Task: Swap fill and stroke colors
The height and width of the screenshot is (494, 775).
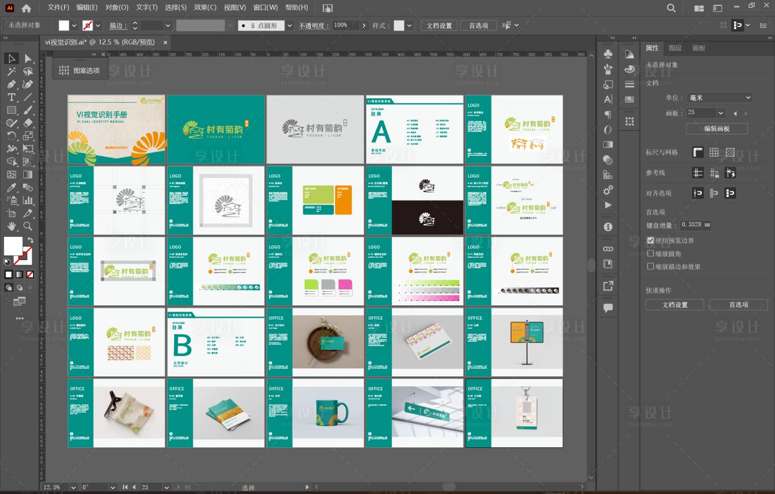Action: coord(30,240)
